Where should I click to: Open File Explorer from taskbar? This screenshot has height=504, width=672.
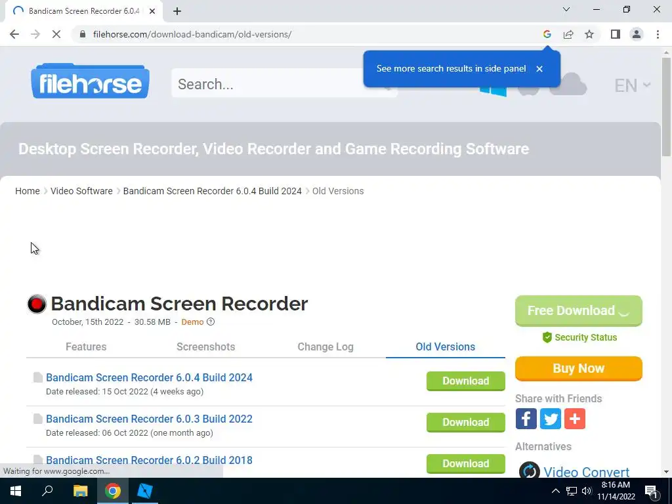pos(80,491)
